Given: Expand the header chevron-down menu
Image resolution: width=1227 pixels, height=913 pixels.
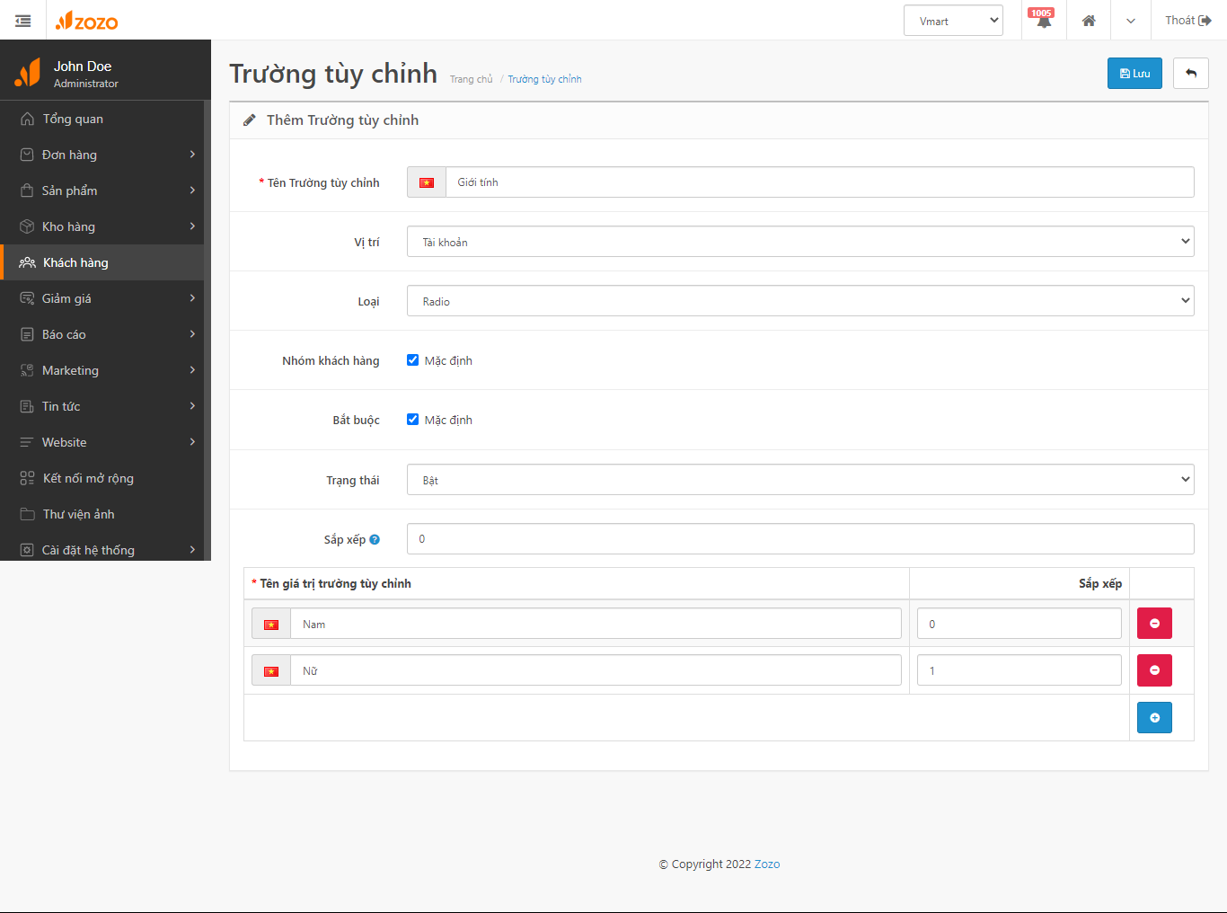Looking at the screenshot, I should 1131,21.
